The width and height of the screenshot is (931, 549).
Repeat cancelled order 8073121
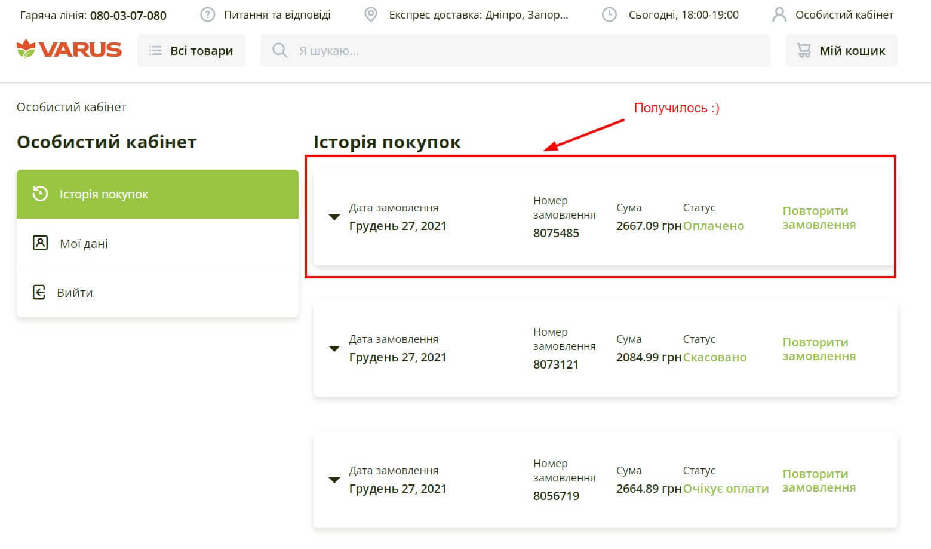pyautogui.click(x=819, y=349)
